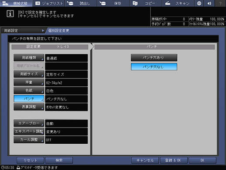Click the globe language icon
The width and height of the screenshot is (226, 170).
click(x=199, y=3)
